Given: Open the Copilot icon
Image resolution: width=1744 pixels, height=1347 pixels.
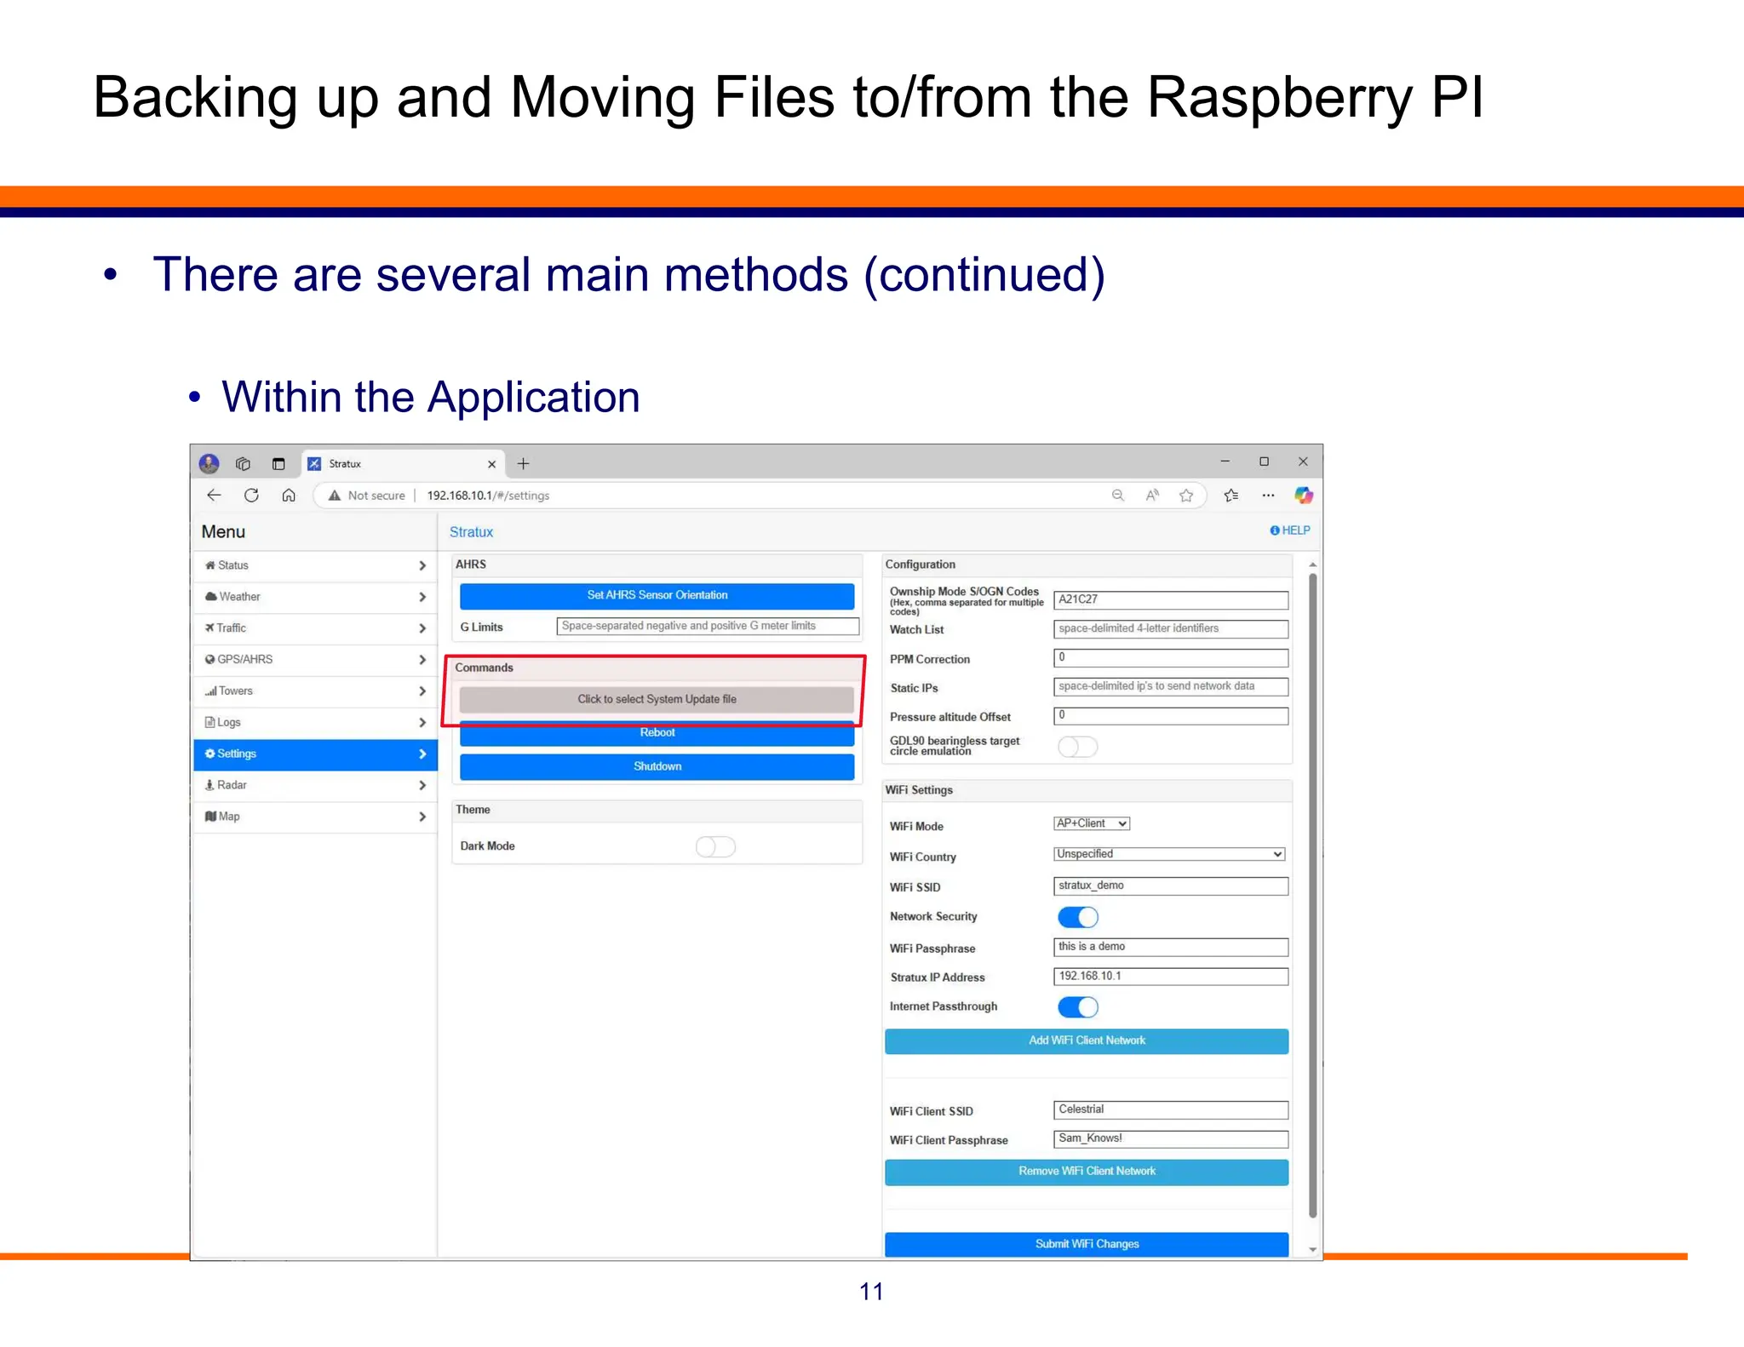Looking at the screenshot, I should coord(1303,496).
